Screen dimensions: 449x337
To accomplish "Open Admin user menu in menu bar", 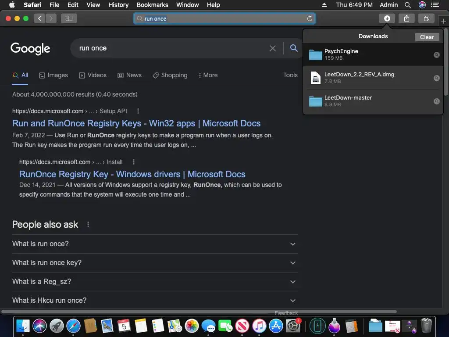I will (x=388, y=5).
